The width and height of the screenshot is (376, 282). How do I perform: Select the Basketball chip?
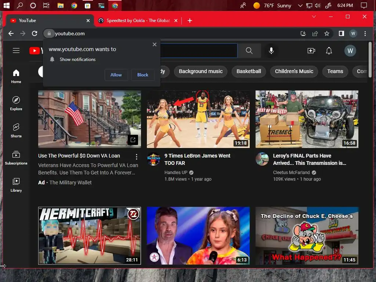coord(249,72)
